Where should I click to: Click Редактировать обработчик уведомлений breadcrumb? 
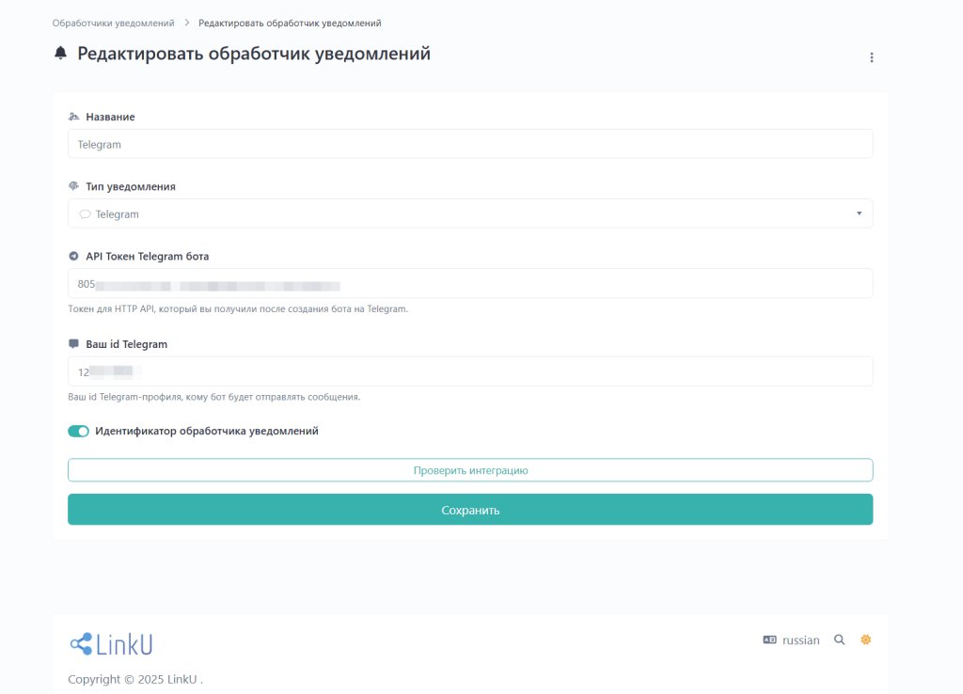coord(290,23)
